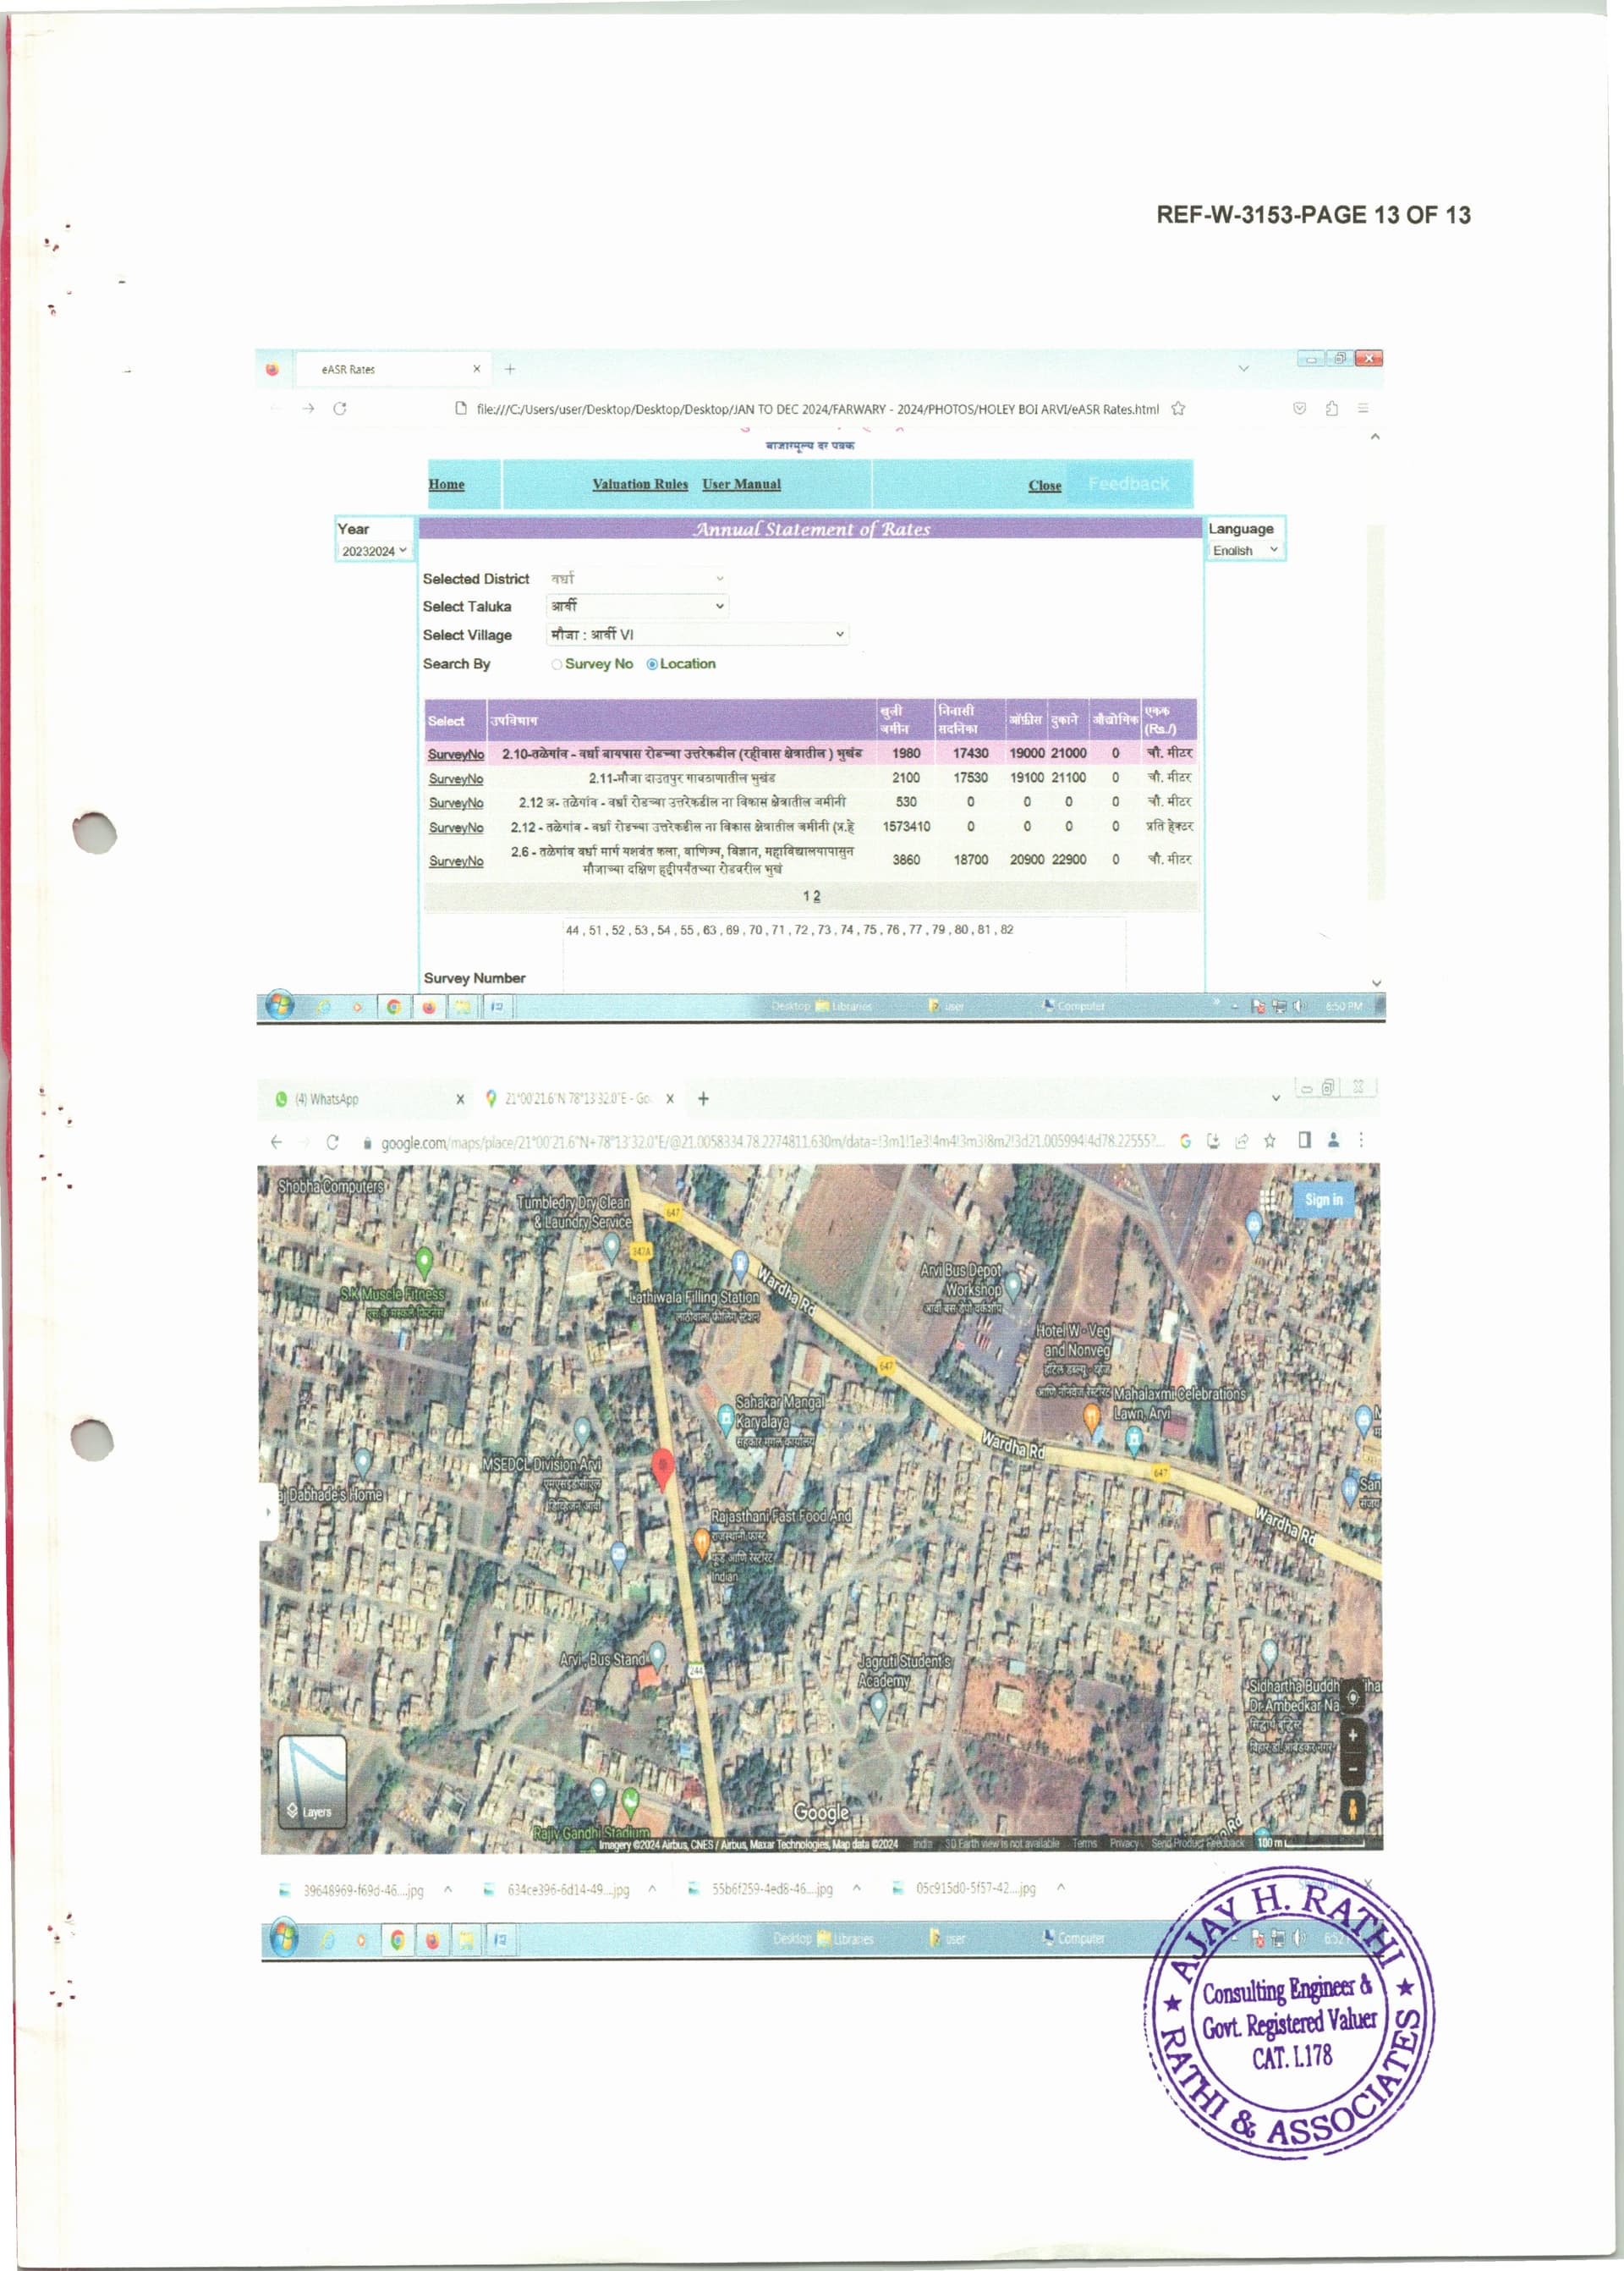Click the Close link on eASR page

point(1045,485)
